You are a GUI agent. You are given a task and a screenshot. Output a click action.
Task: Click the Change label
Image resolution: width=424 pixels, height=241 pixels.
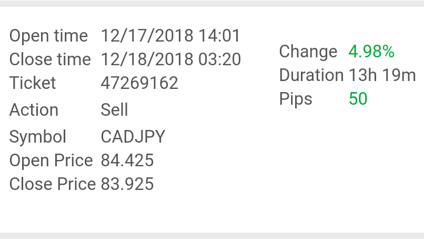click(308, 52)
